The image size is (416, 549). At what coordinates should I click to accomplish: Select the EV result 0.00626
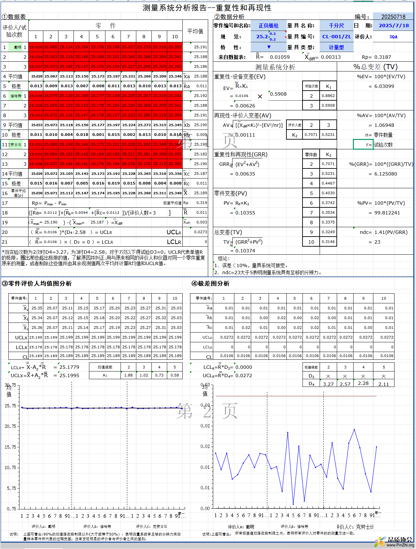point(245,106)
